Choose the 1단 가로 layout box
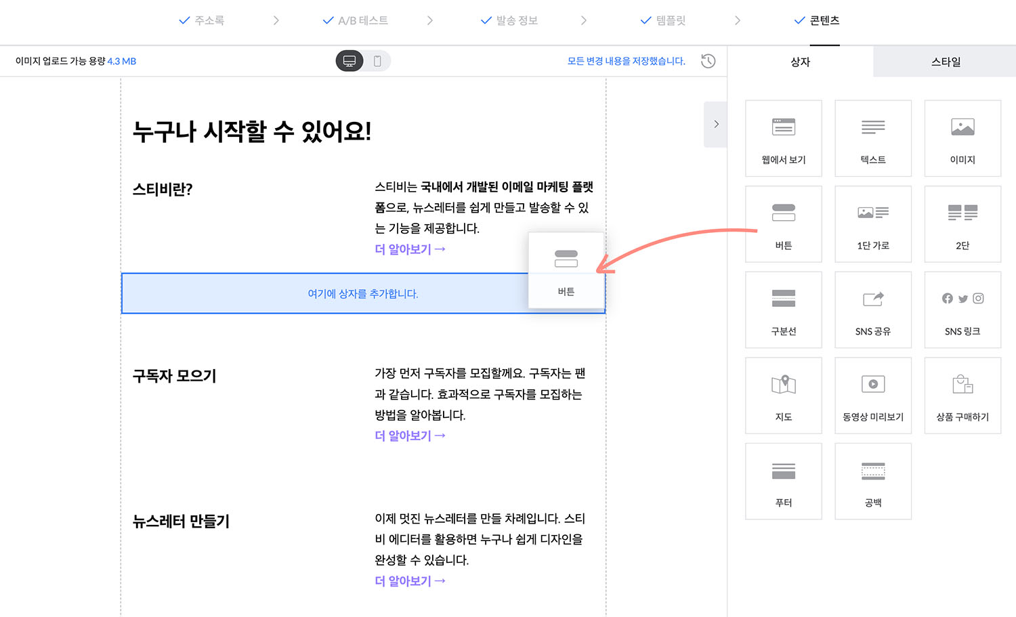The width and height of the screenshot is (1016, 617). (873, 224)
